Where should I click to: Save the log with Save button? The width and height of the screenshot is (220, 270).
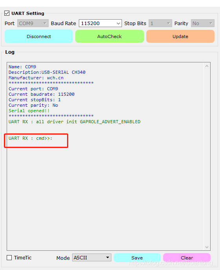tap(137, 257)
